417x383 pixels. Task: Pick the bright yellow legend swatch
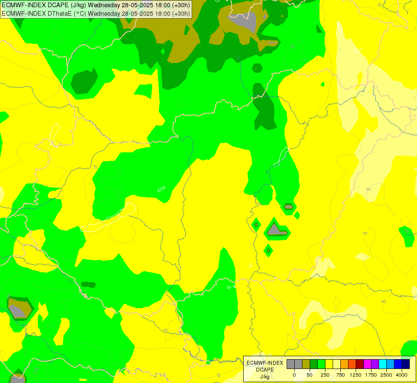tap(329, 364)
